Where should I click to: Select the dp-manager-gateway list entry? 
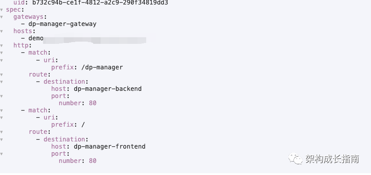pyautogui.click(x=62, y=24)
